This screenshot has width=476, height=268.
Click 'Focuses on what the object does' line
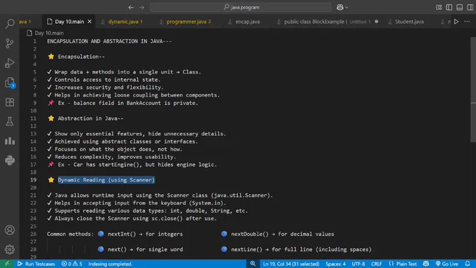(x=115, y=149)
